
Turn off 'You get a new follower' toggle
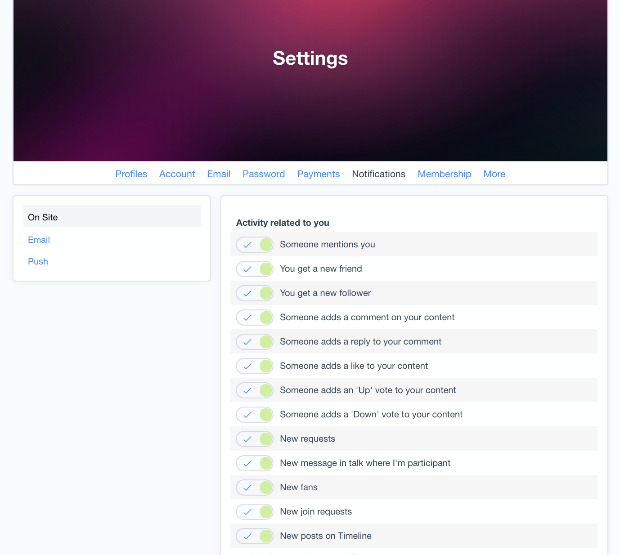click(255, 293)
